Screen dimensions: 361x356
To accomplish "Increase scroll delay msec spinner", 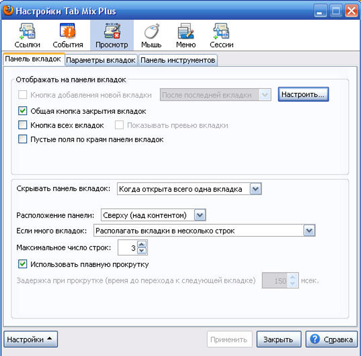I will [292, 277].
